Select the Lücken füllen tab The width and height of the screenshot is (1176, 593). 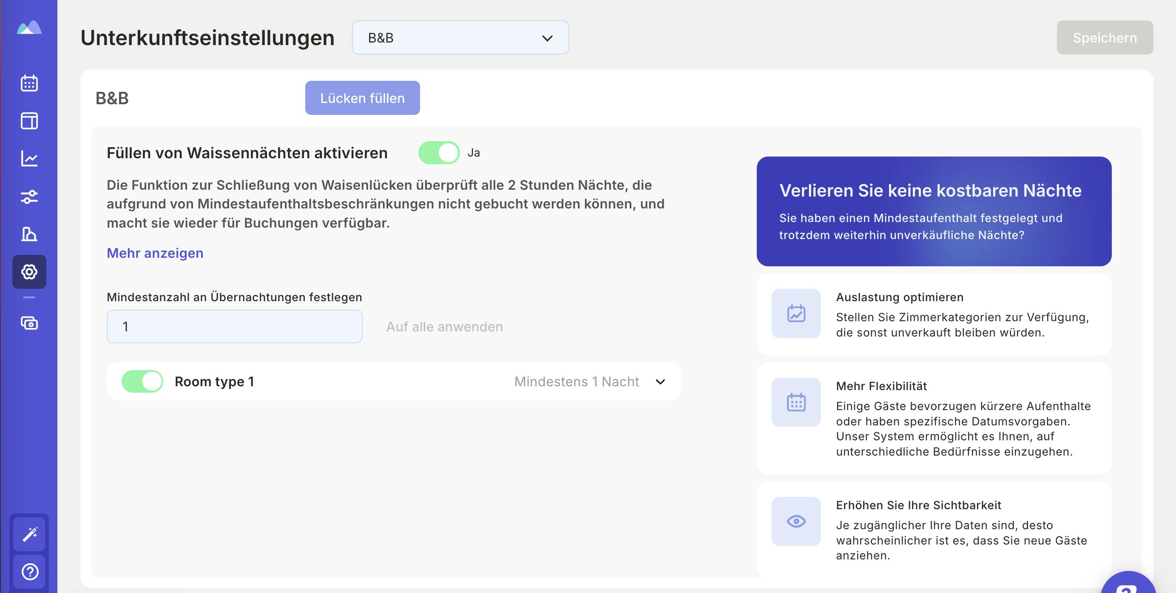pyautogui.click(x=363, y=98)
